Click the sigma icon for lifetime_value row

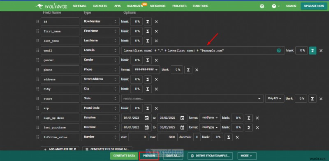[x=229, y=137]
